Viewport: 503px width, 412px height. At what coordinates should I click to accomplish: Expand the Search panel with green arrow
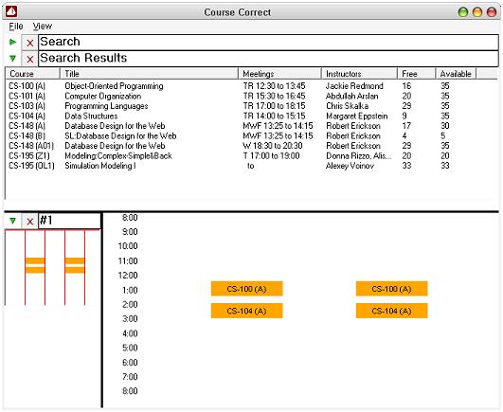pos(13,42)
